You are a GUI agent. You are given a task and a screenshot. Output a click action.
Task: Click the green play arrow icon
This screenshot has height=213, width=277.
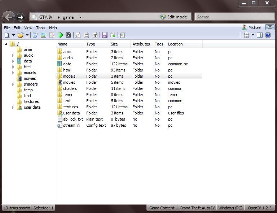click(x=60, y=35)
